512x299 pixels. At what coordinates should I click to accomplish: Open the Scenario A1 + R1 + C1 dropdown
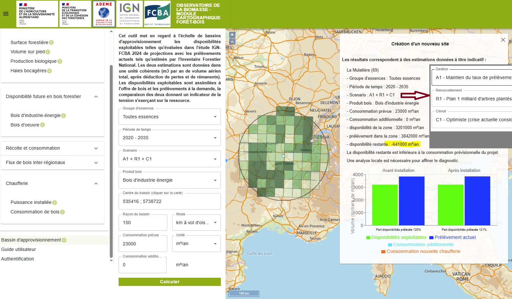coord(170,159)
